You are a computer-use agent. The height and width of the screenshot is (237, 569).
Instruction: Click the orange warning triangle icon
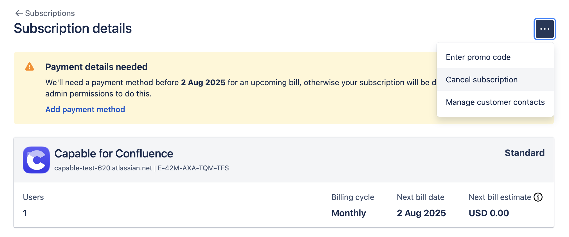click(x=30, y=67)
